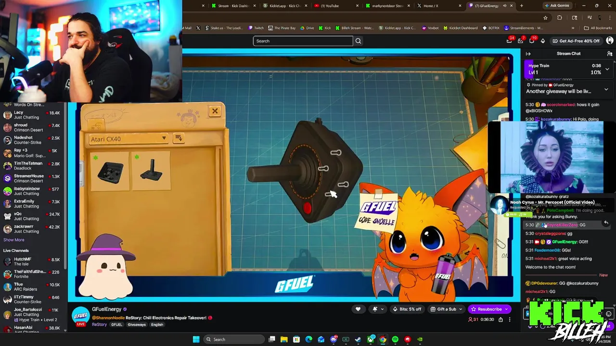The image size is (616, 346).
Task: Click the notification bell under stream
Action: coord(375,309)
